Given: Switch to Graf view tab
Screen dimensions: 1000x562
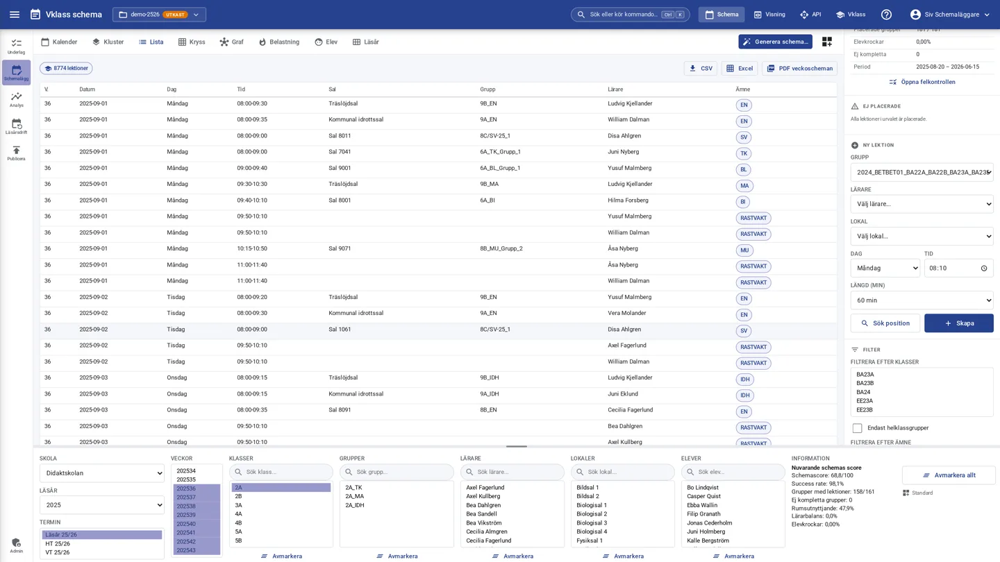Looking at the screenshot, I should click(231, 42).
